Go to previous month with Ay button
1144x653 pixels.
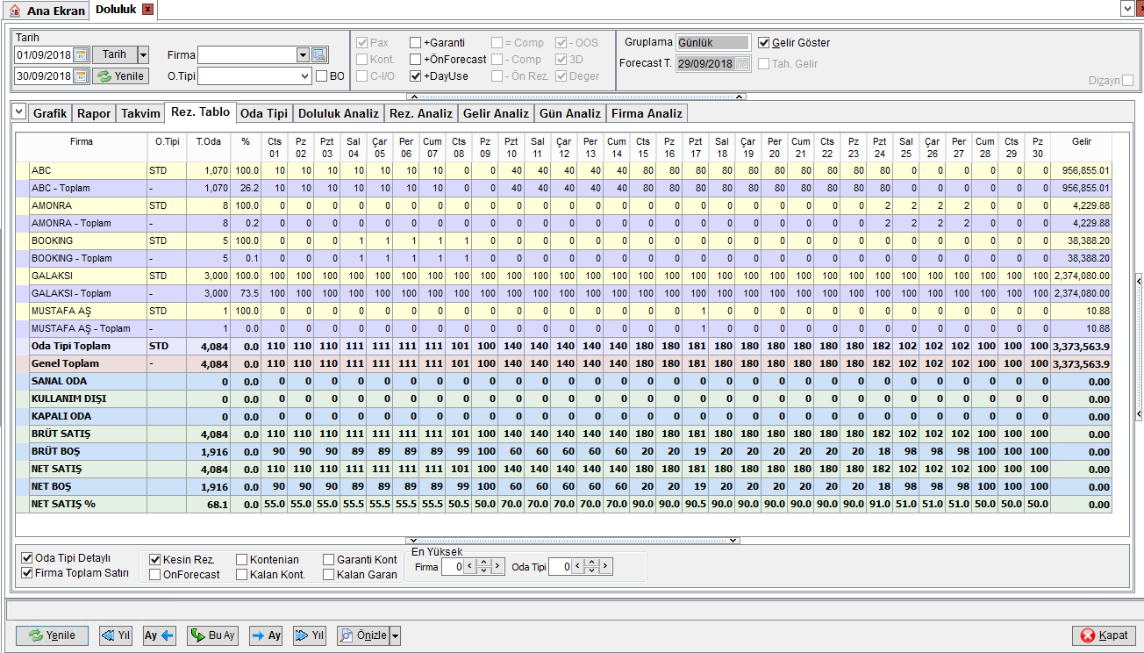(x=160, y=635)
